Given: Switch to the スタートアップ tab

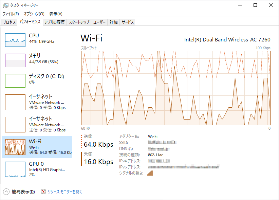Looking at the screenshot, I should [79, 22].
